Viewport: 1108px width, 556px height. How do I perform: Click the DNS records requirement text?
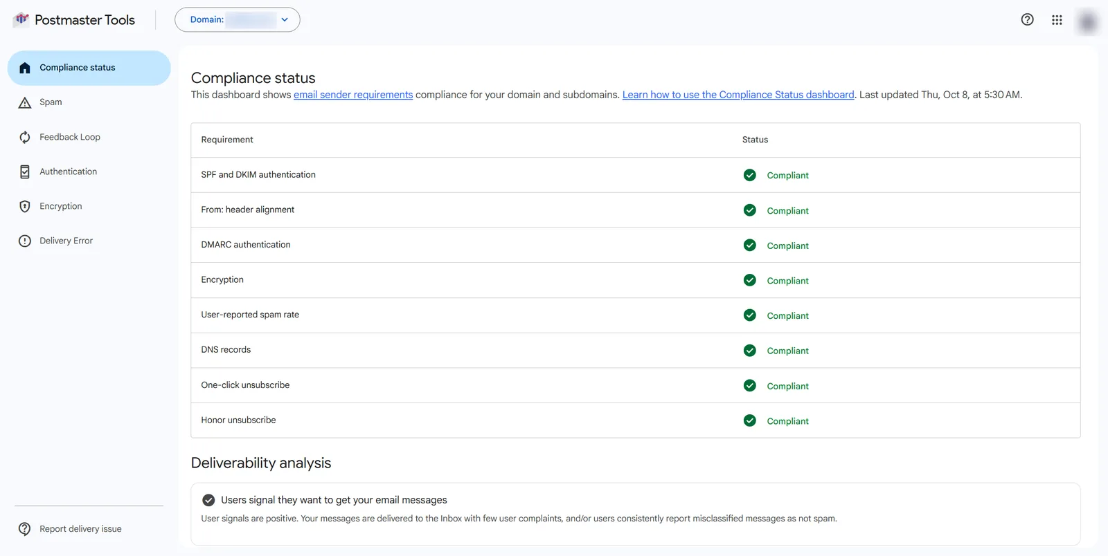pyautogui.click(x=226, y=350)
